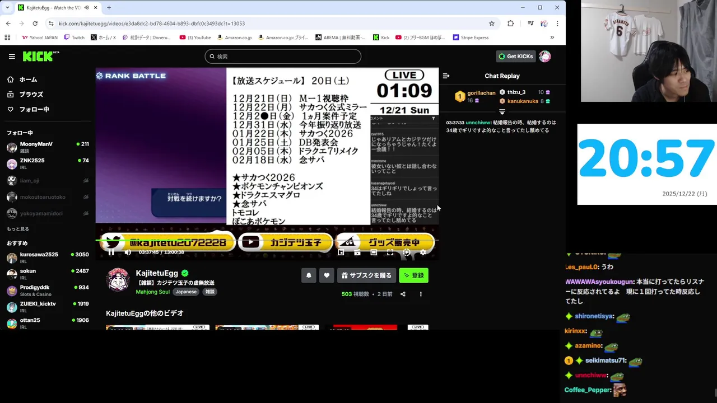
Task: Mute the video player volume
Action: click(128, 252)
